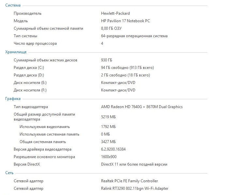Image resolution: width=225 pixels, height=195 pixels.
Task: Select the Hewlett-Packard manufacturer value
Action: click(115, 13)
